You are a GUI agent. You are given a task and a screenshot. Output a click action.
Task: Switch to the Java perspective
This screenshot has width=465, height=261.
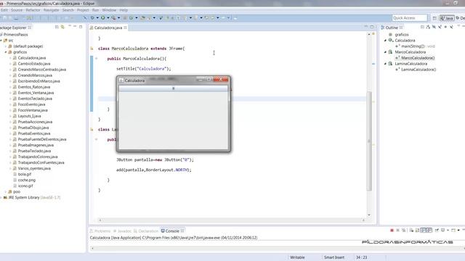[447, 18]
